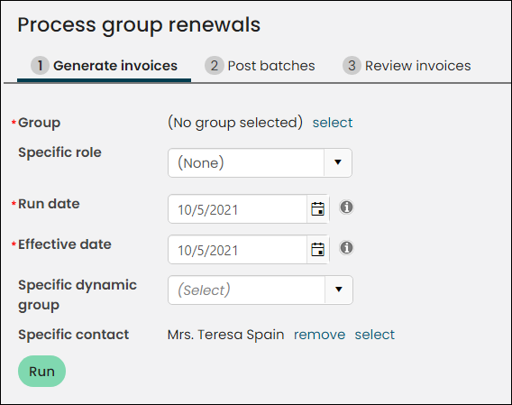Open the Run date calendar picker icon

point(317,209)
